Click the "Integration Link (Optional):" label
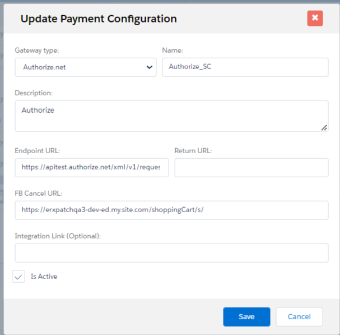Screen dimensions: 340x335 tap(58, 236)
